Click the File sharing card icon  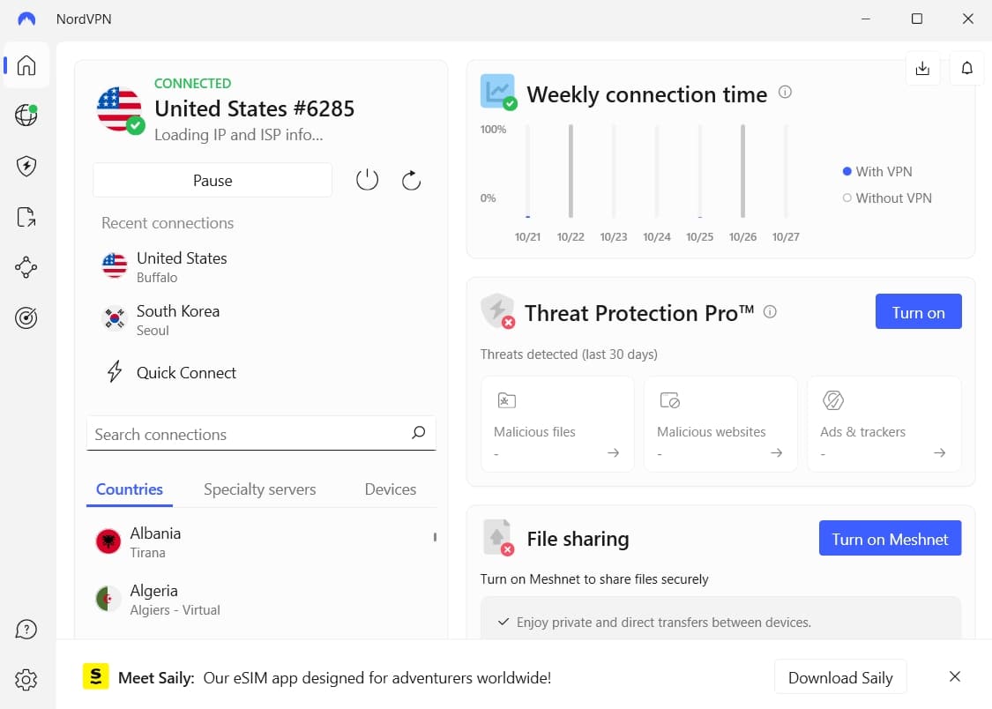tap(498, 538)
